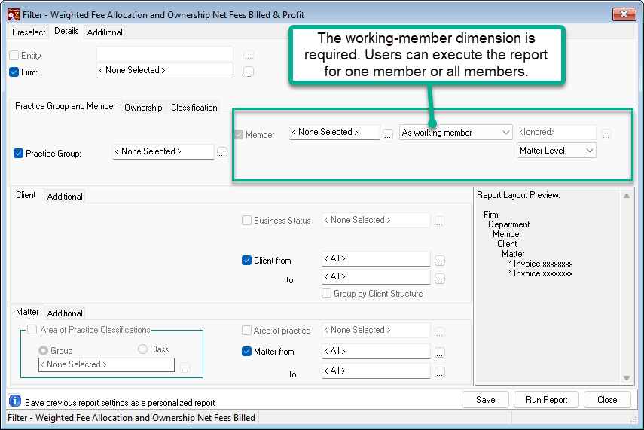644x430 pixels.
Task: Enable the Area of practice checkbox
Action: click(246, 330)
